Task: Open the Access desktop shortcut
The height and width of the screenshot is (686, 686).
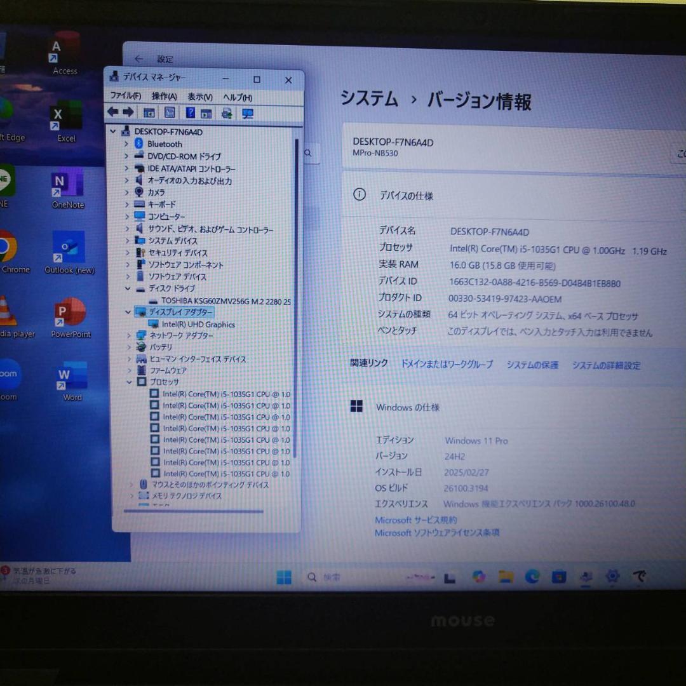Action: coord(65,54)
